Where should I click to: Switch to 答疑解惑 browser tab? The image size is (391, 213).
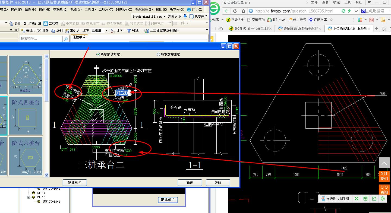[299, 28]
